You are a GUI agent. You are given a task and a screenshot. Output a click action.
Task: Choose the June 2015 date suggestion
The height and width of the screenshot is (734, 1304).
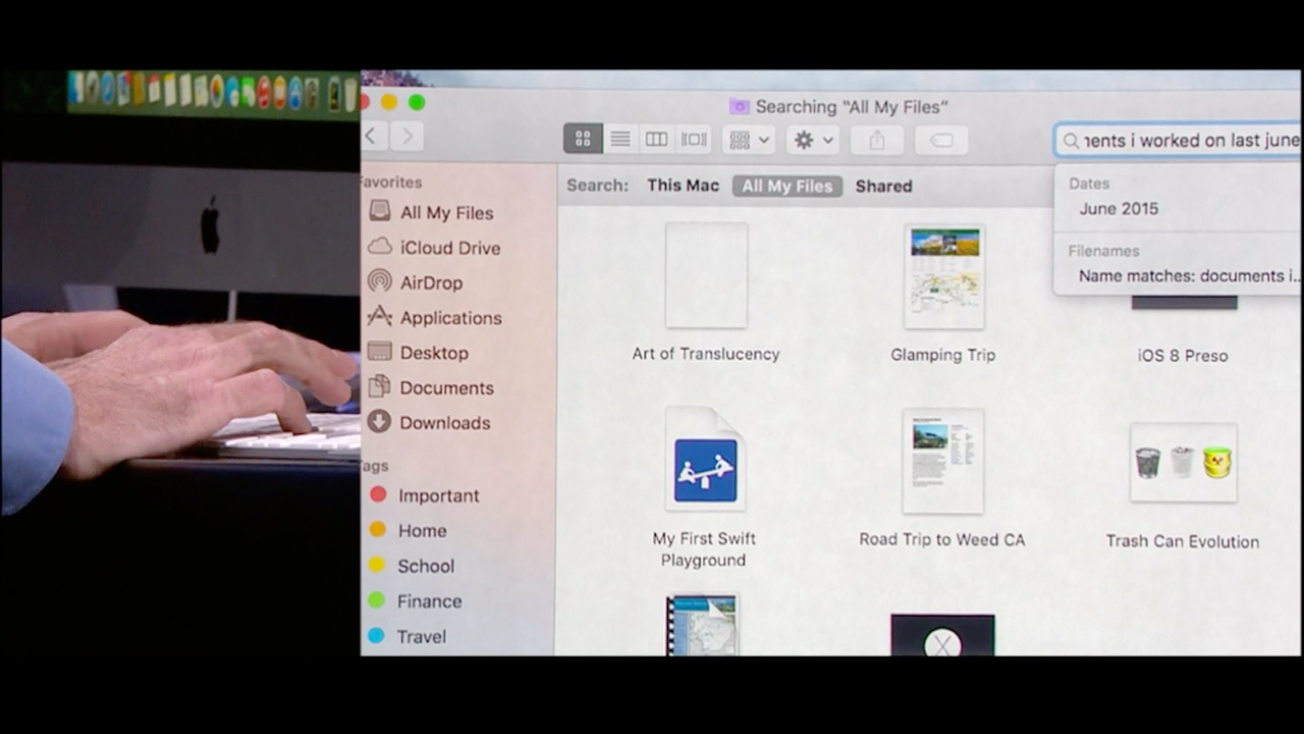pos(1119,208)
